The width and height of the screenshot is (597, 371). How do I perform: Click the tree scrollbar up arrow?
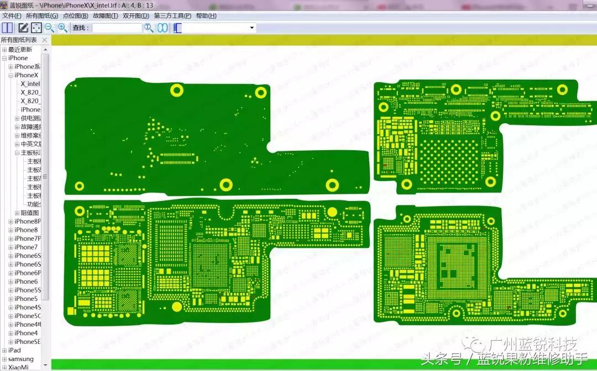(45, 50)
